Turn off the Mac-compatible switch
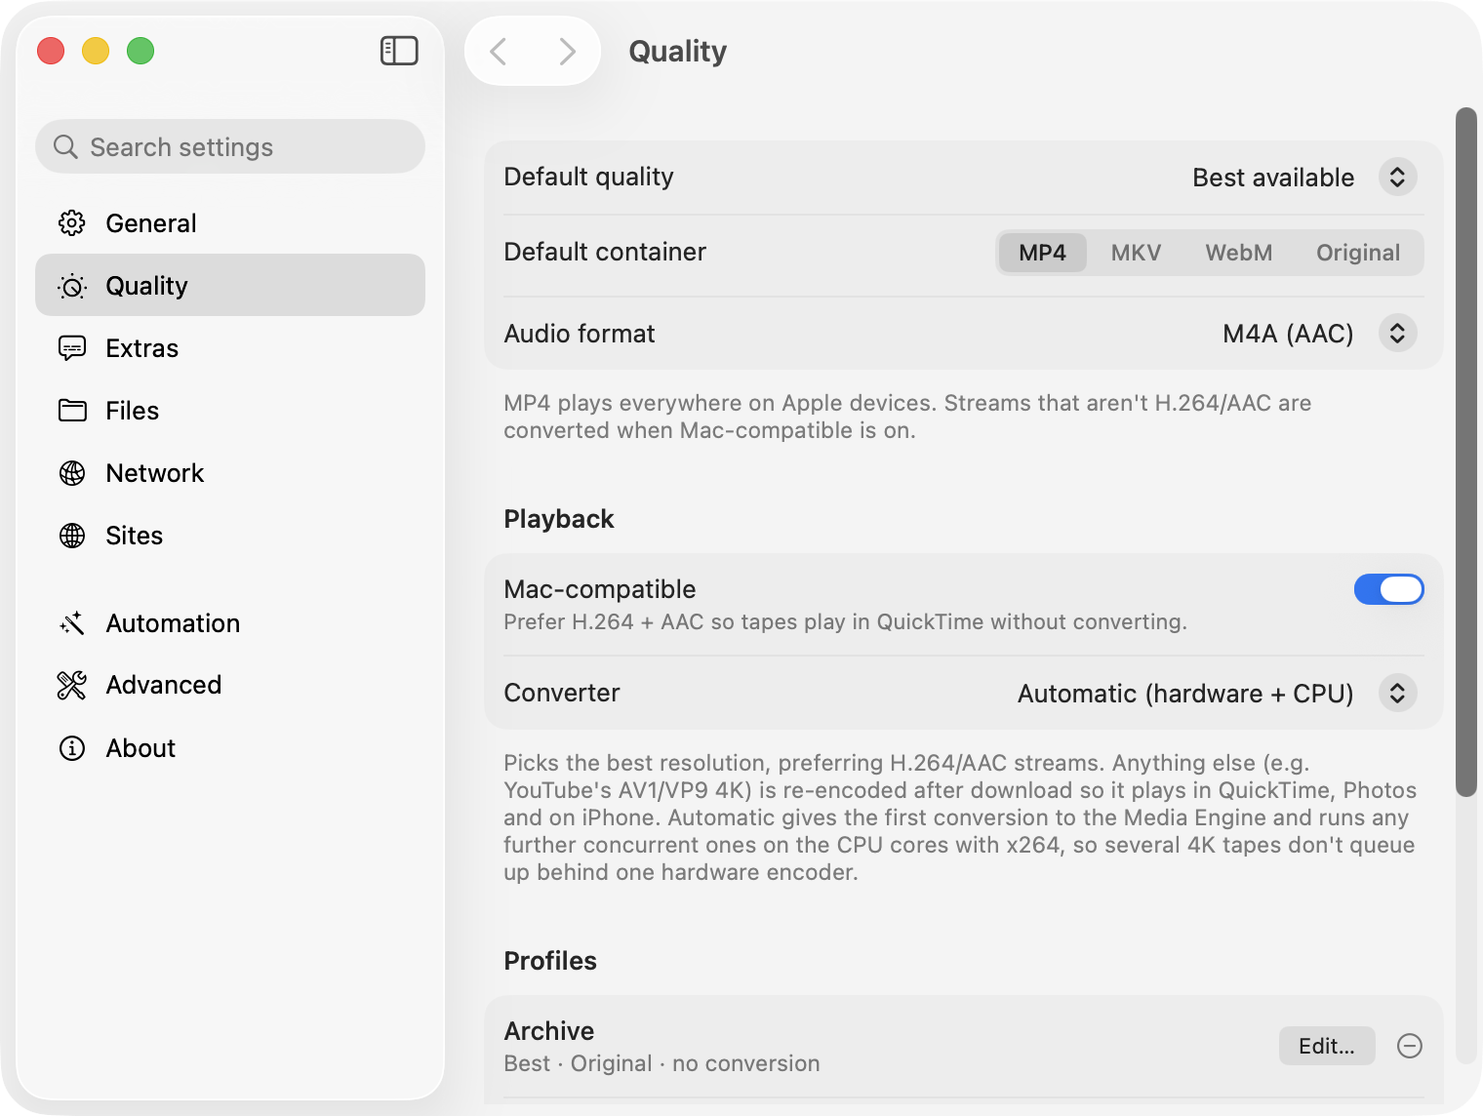The image size is (1483, 1116). 1389,589
